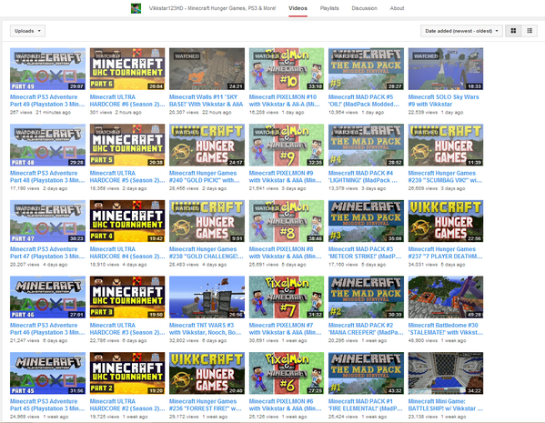
Task: Open Minecraft ULTRA HARDCORE #6 title link
Action: pos(127,100)
